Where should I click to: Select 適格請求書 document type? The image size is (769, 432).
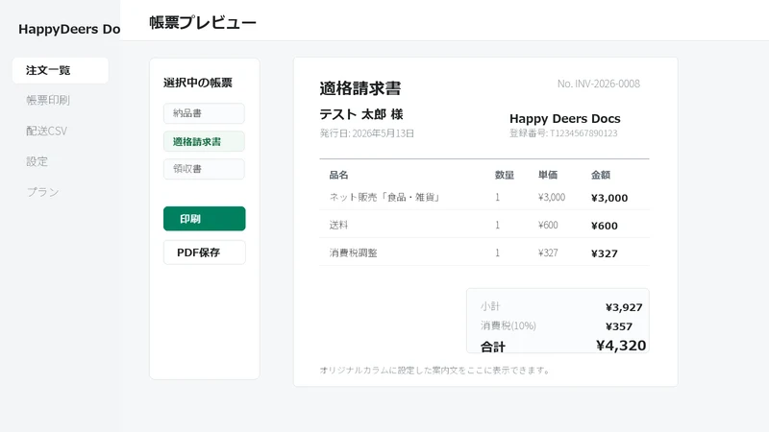[x=204, y=141]
